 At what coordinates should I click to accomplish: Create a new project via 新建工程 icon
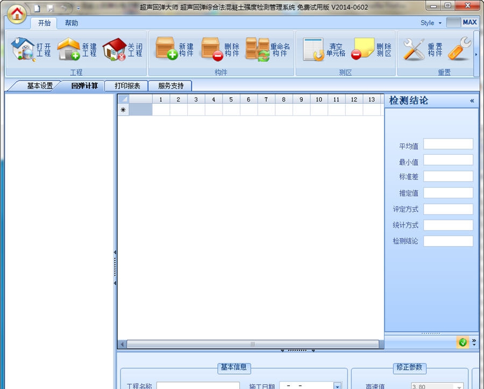(68, 49)
